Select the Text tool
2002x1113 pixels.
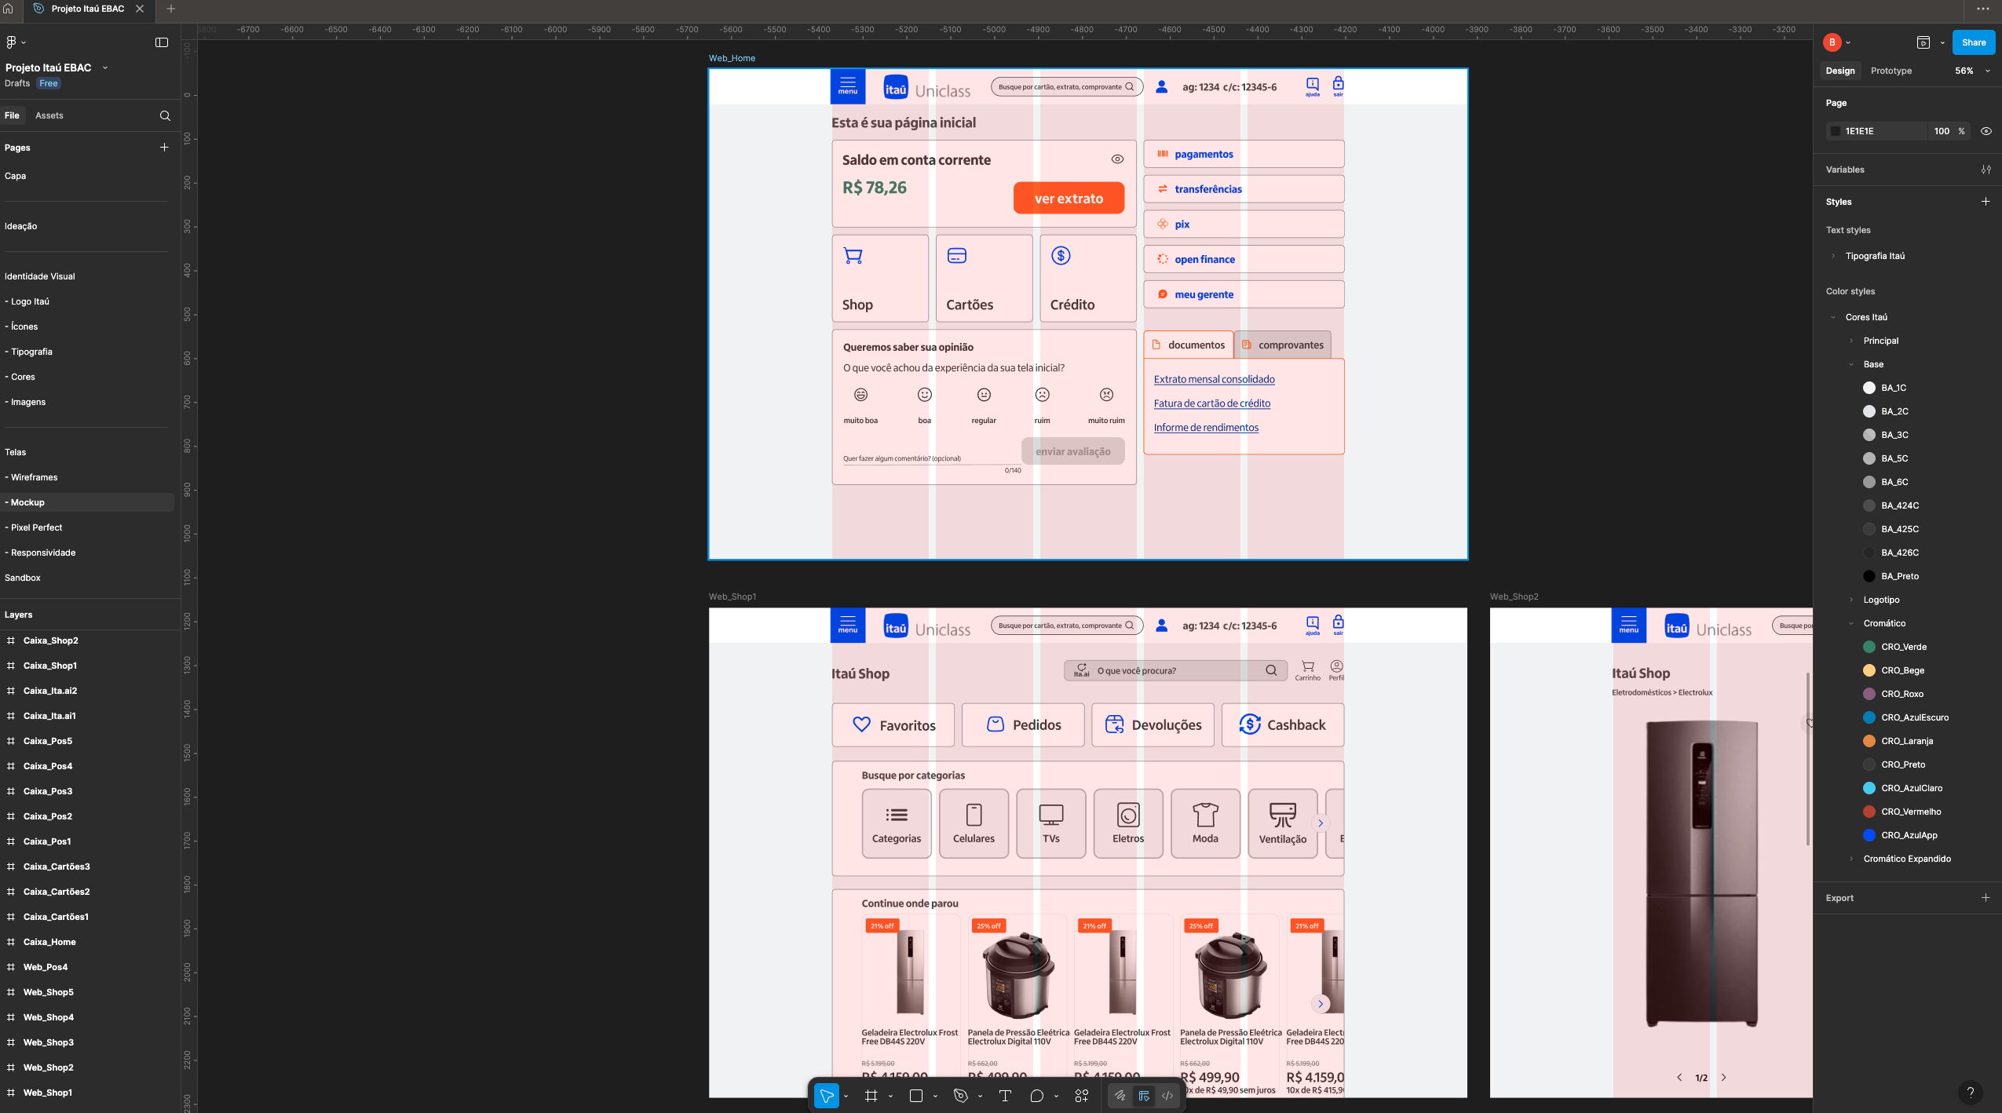coord(1005,1096)
